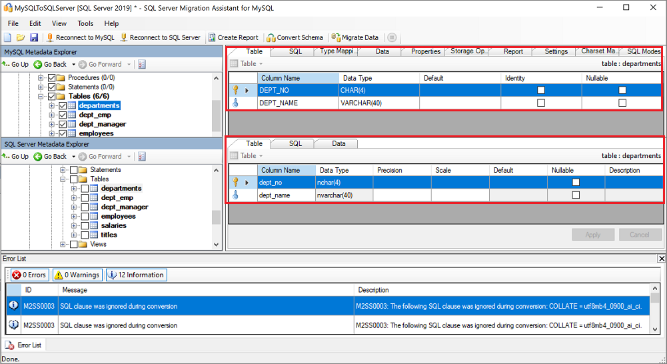Click Create Report in the toolbar
This screenshot has width=667, height=364.
point(233,38)
